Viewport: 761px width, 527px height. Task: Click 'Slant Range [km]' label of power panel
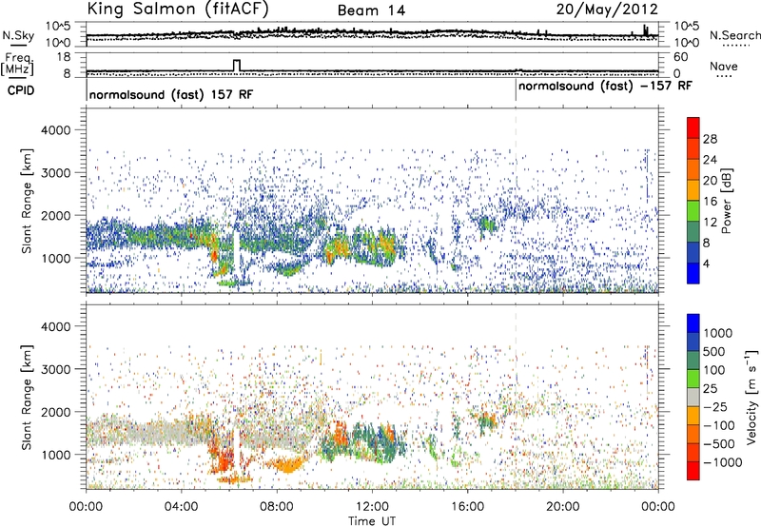(27, 201)
